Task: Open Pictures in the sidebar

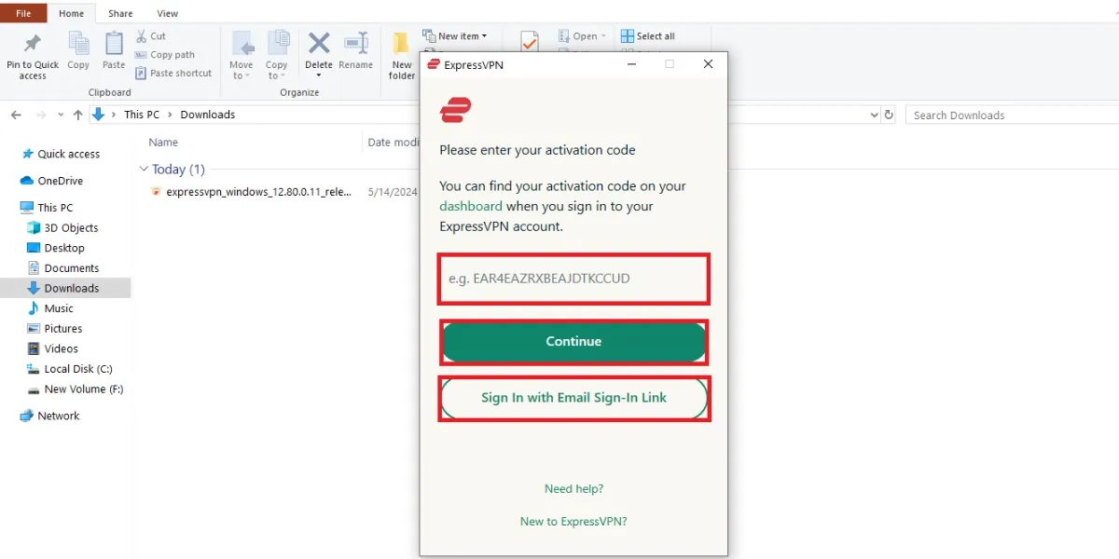Action: tap(56, 329)
